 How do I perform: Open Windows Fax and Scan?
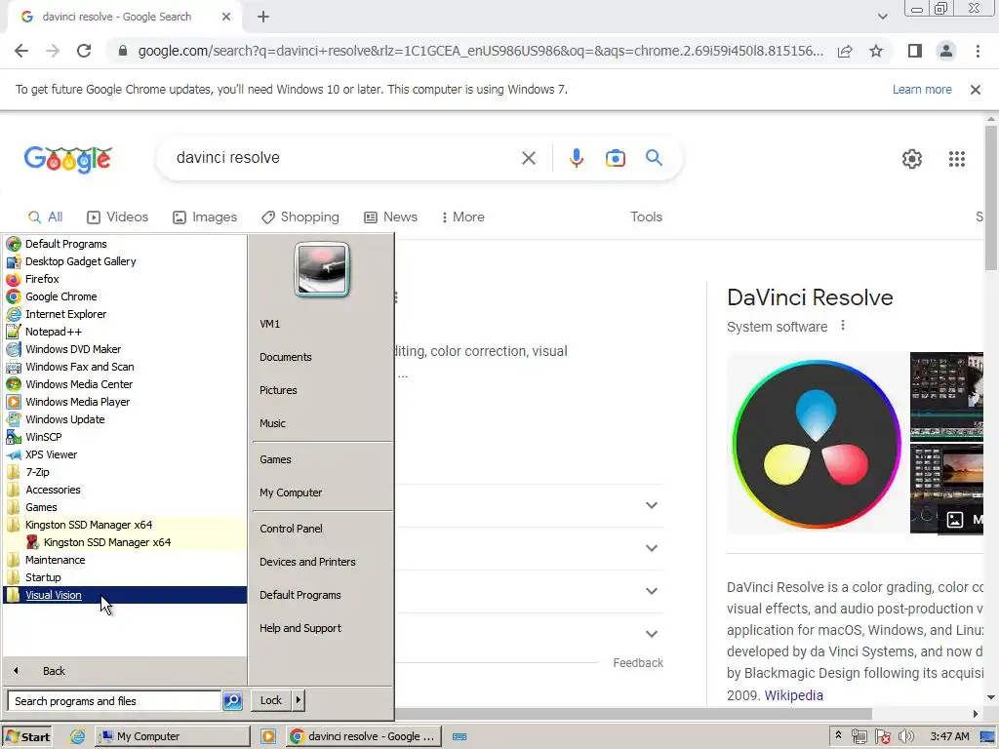pos(80,367)
